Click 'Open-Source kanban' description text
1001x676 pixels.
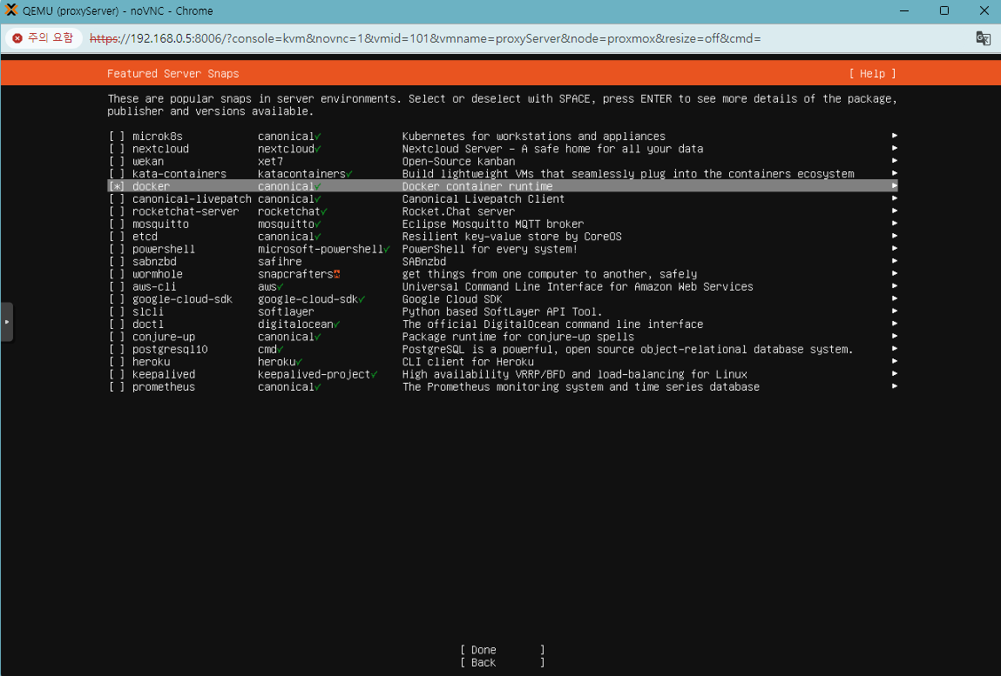point(458,161)
